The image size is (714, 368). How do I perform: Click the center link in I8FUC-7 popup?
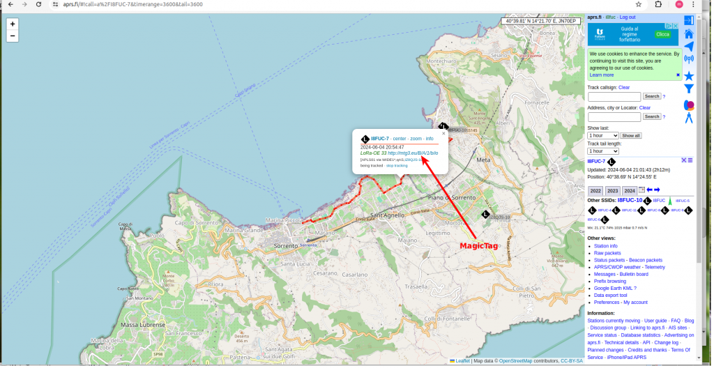pyautogui.click(x=400, y=139)
